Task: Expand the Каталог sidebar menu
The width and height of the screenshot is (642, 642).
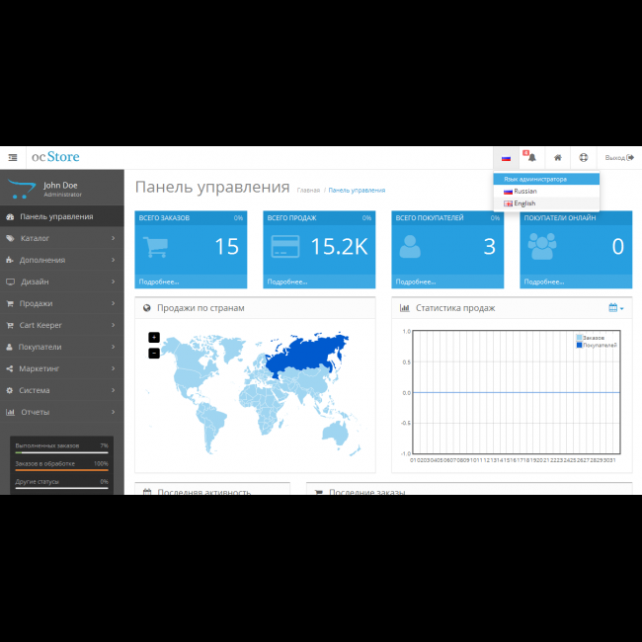Action: click(63, 238)
